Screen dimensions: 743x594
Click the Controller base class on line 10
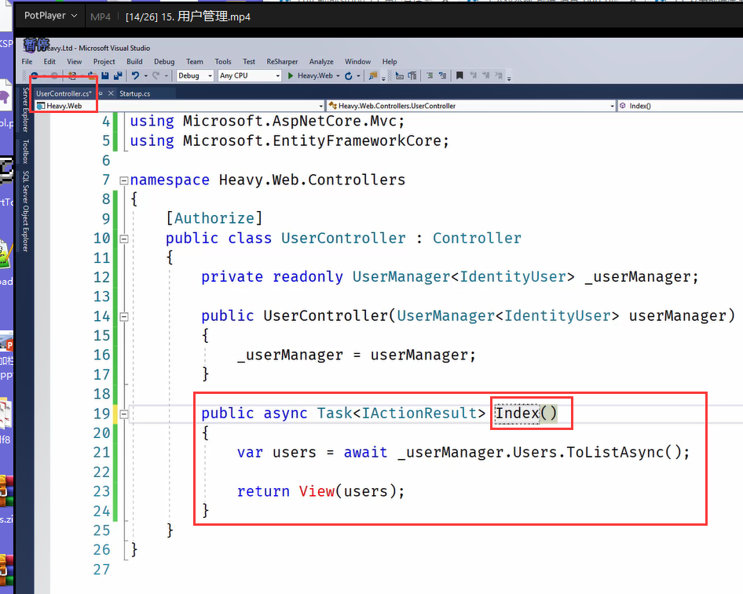coord(477,238)
